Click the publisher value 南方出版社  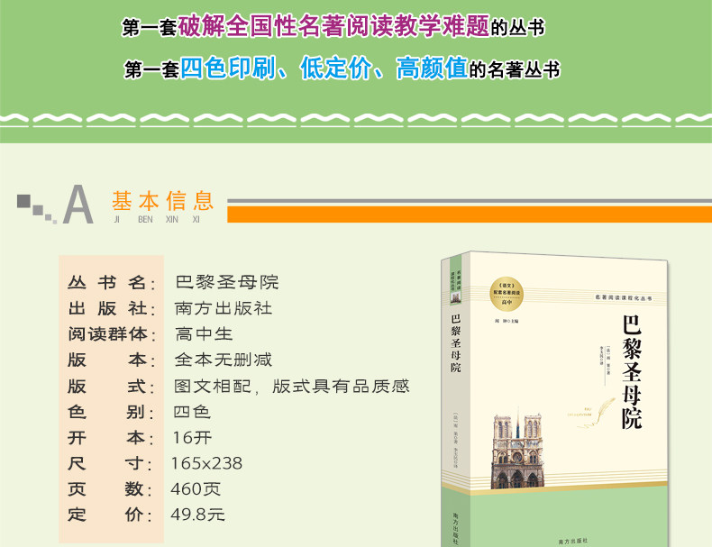[x=224, y=309]
